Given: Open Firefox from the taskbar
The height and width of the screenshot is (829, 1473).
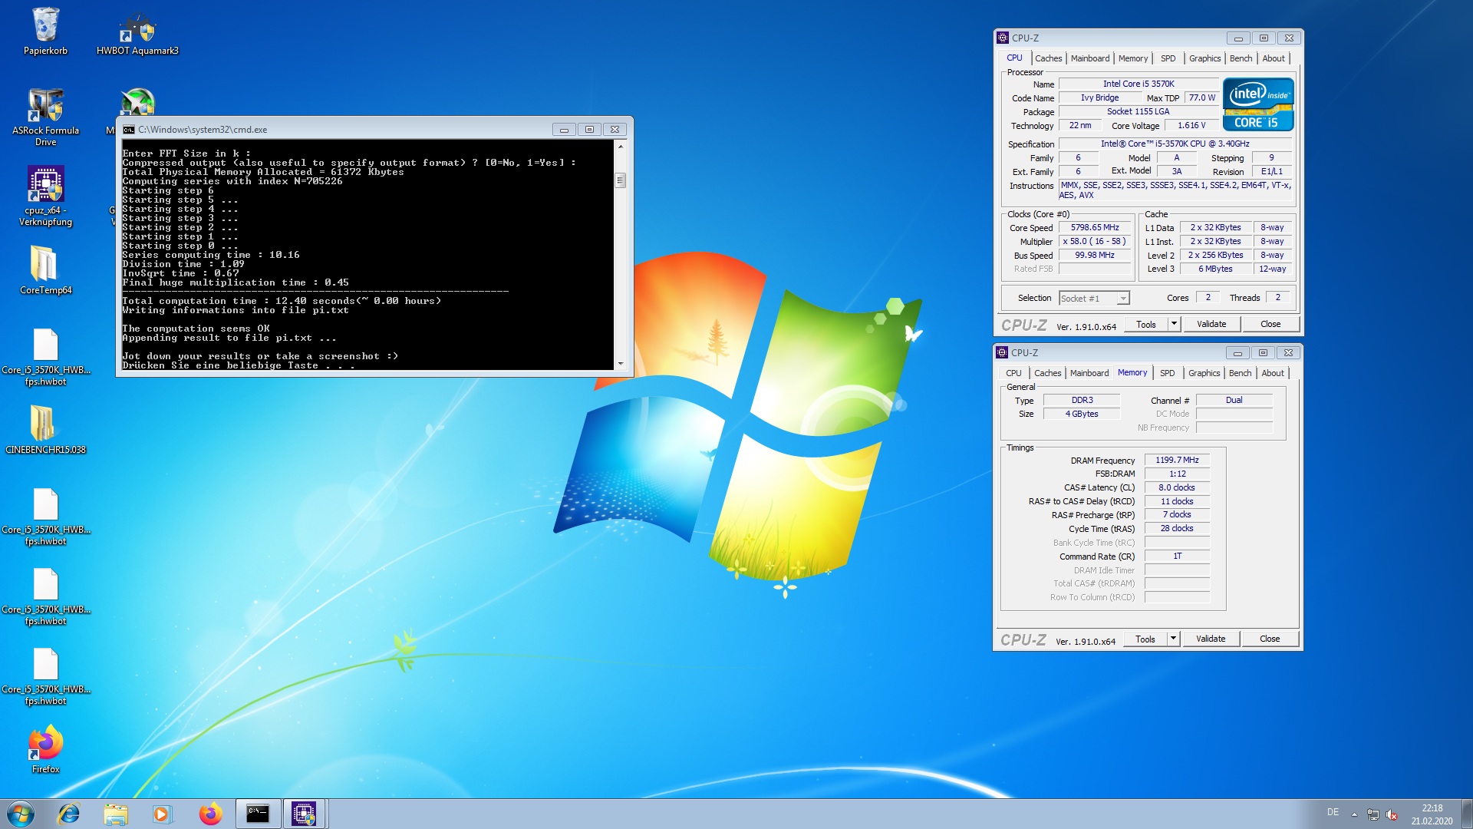Looking at the screenshot, I should 210,814.
